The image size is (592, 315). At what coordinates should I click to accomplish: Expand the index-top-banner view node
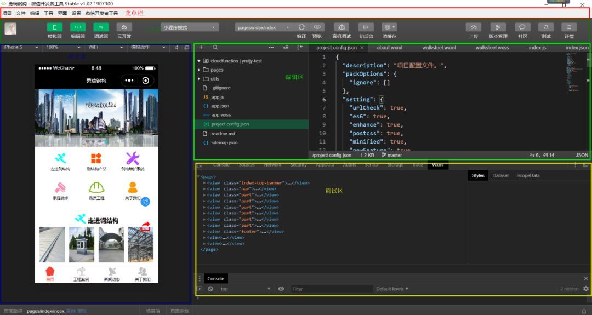204,182
